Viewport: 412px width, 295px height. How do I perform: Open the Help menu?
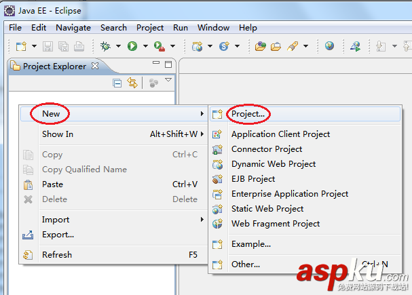pos(248,28)
